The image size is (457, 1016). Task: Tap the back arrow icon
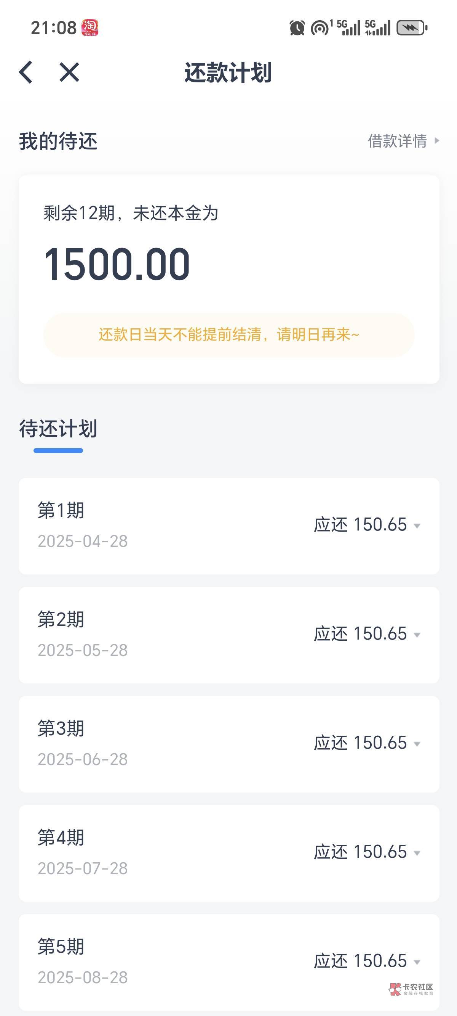(x=26, y=72)
